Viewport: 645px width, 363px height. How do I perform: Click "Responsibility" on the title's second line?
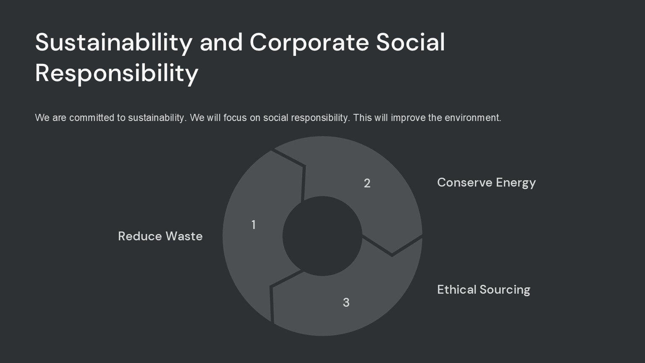[117, 73]
